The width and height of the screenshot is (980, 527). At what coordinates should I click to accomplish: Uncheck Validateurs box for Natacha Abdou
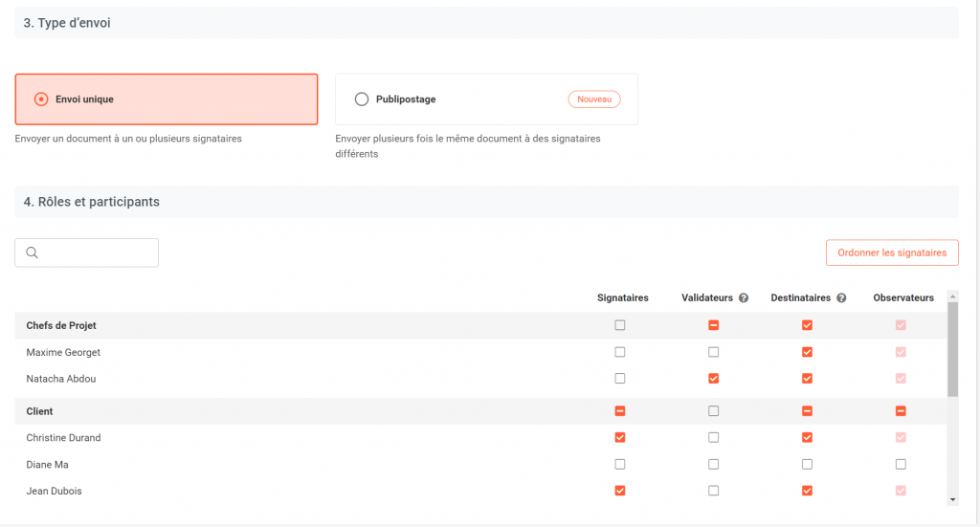713,379
